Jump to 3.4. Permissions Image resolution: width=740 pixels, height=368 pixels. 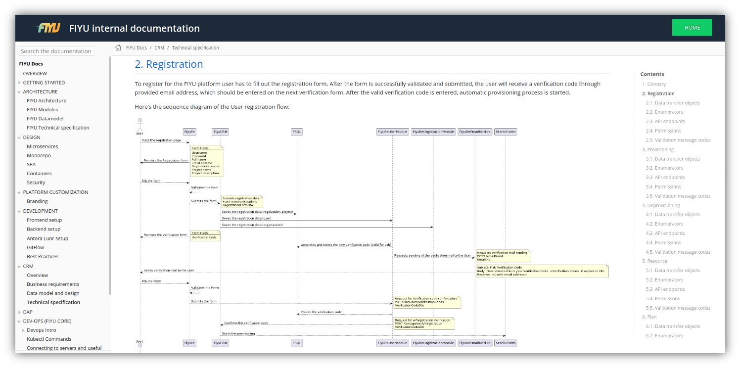coord(663,186)
